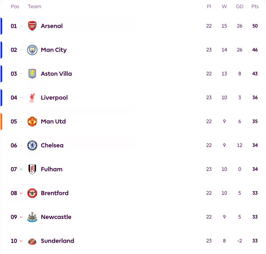Click Sunderland's red downward position arrow
Viewport: 266px width, 254px height.
[21, 241]
